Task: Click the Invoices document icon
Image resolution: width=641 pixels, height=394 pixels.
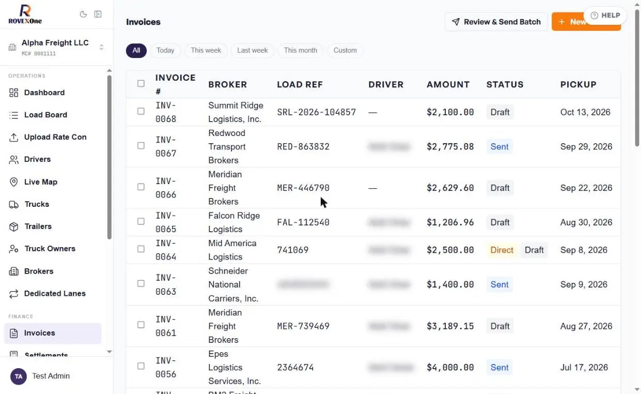Action: point(14,333)
